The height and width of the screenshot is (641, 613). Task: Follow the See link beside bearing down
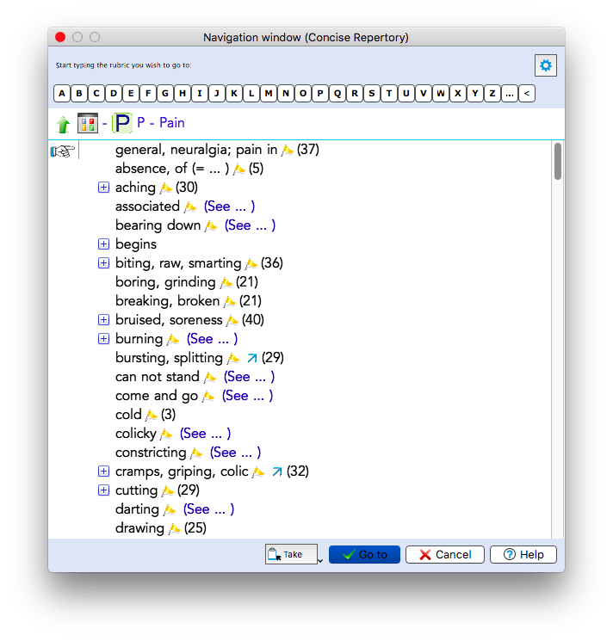pyautogui.click(x=250, y=225)
